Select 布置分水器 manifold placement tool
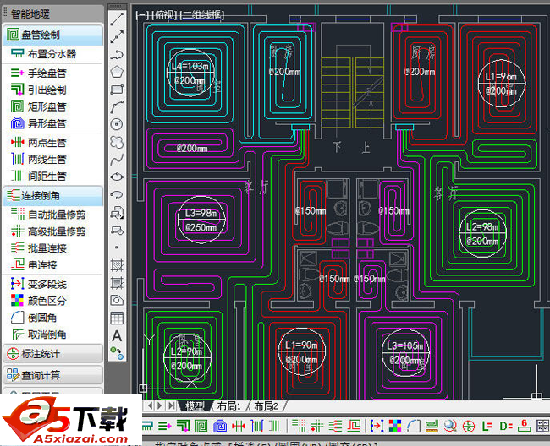Image resolution: width=550 pixels, height=446 pixels. point(52,54)
